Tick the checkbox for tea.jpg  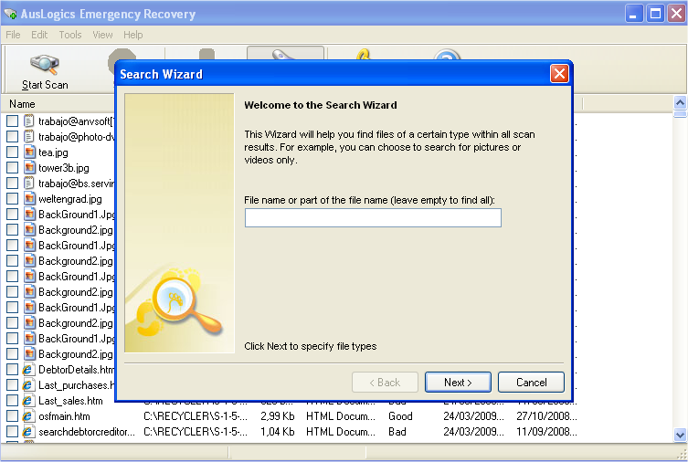[x=12, y=152]
